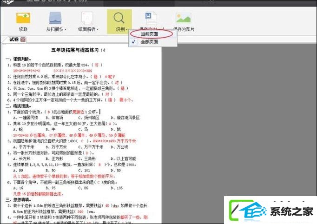Image resolution: width=317 pixels, height=224 pixels.
Task: Switch to the 试卷 tab
Action: point(14,40)
